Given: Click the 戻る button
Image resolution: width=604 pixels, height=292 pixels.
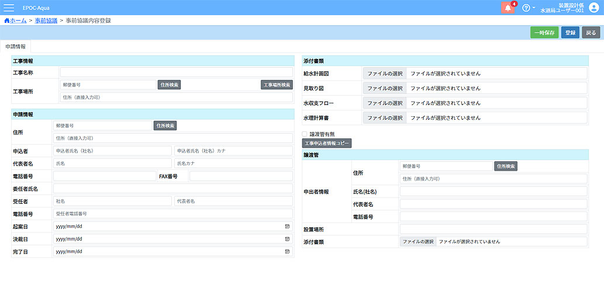Looking at the screenshot, I should [591, 33].
